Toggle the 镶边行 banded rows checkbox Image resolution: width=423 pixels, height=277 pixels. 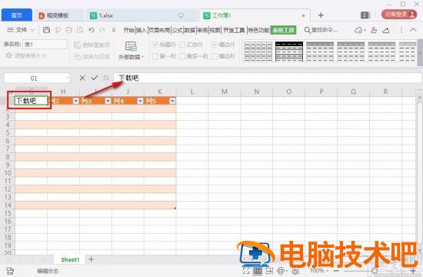[x=215, y=45]
